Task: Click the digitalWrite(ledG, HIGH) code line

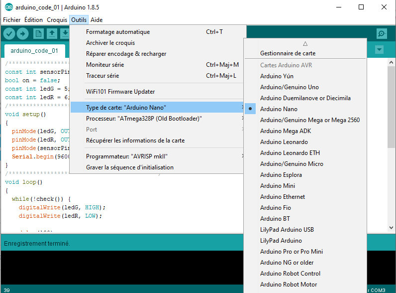Action: (x=62, y=207)
